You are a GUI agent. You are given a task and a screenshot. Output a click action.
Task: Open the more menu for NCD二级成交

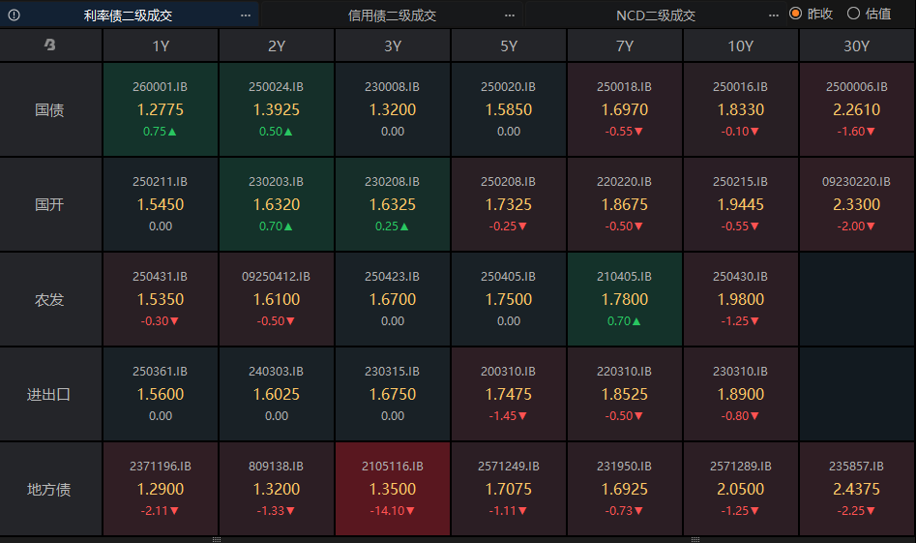(773, 15)
